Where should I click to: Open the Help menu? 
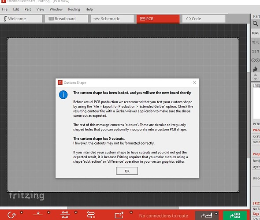coord(89,9)
